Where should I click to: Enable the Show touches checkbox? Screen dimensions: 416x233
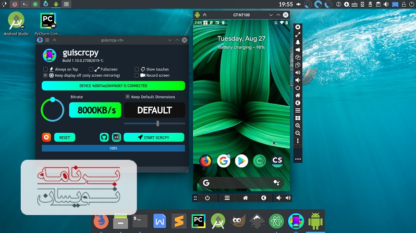pos(136,70)
